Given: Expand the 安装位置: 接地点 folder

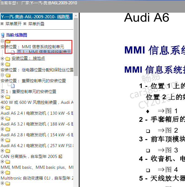Looking at the screenshot, I should point(2,58).
